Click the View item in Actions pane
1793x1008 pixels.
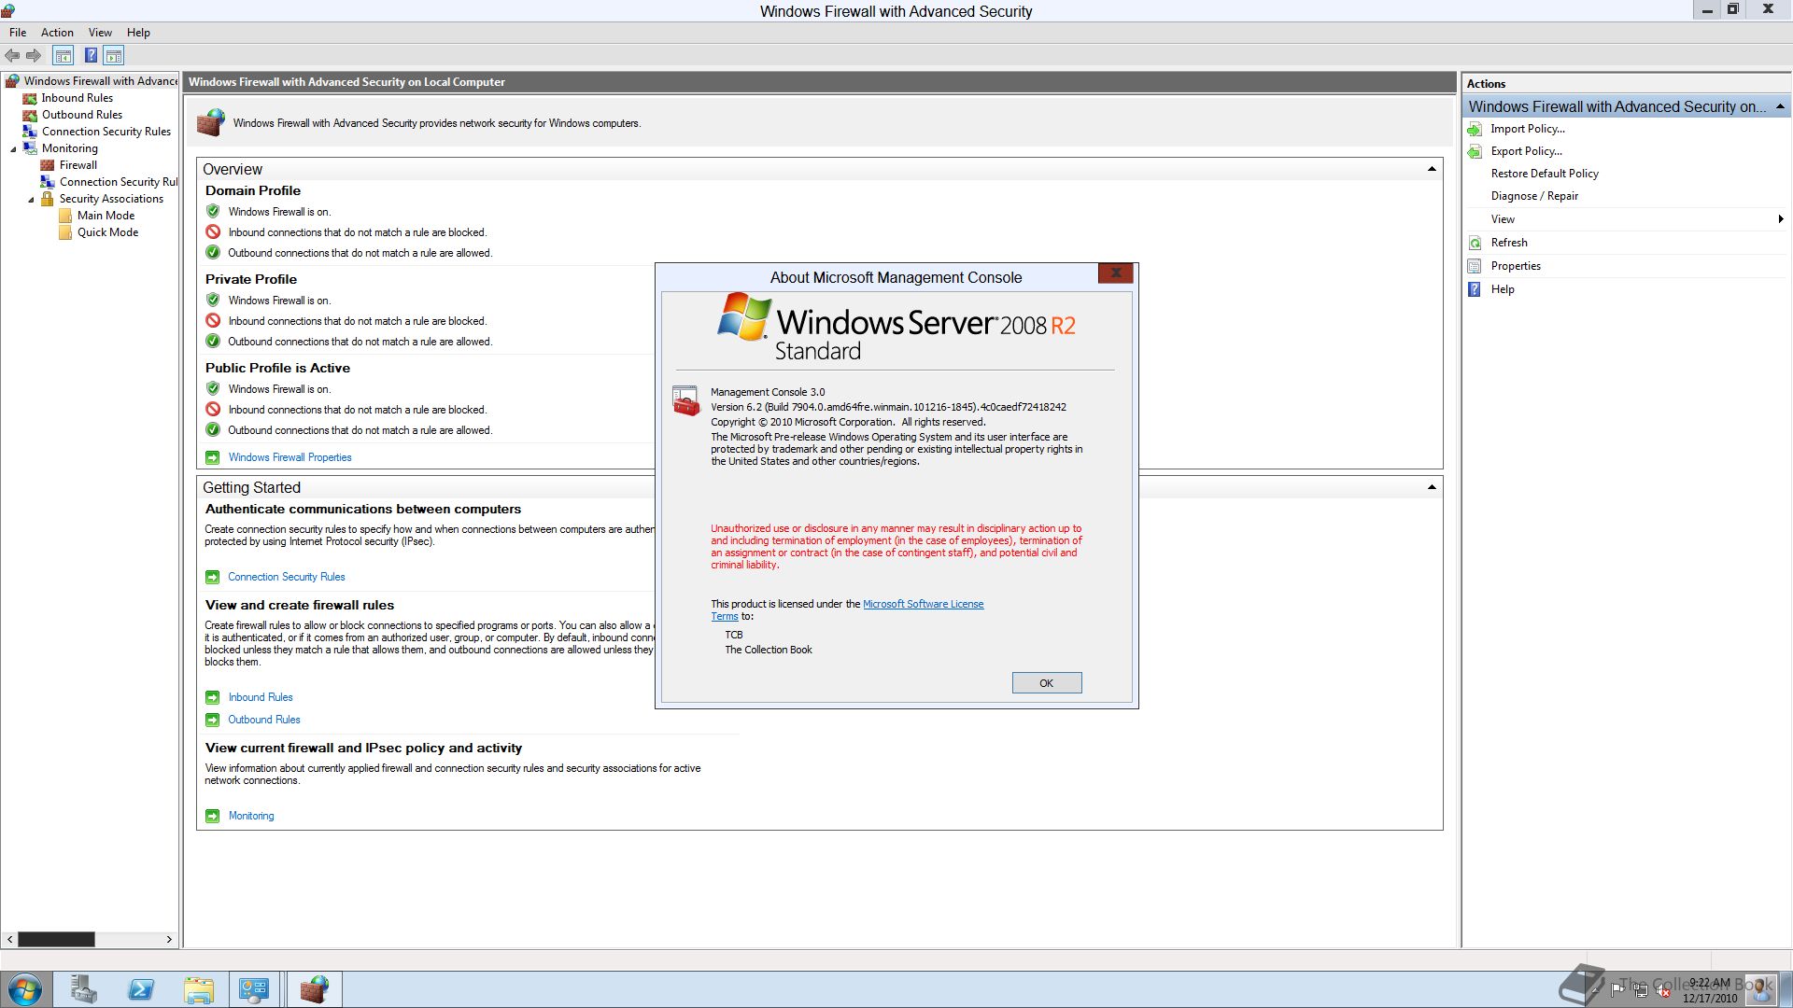pos(1503,219)
